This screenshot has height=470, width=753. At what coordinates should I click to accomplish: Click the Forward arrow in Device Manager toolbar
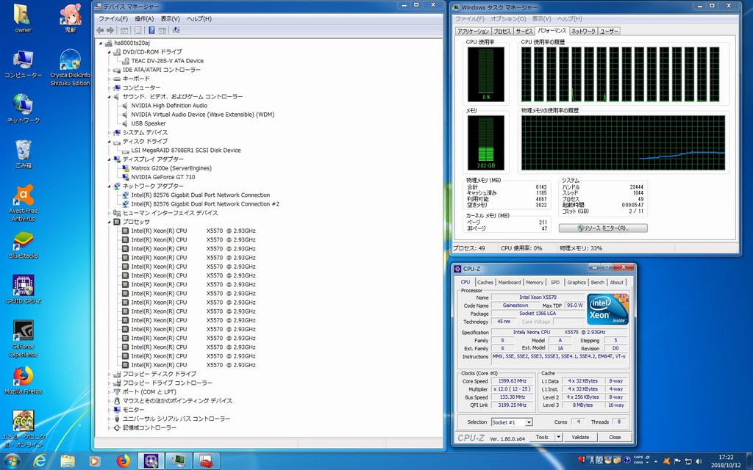[x=110, y=30]
